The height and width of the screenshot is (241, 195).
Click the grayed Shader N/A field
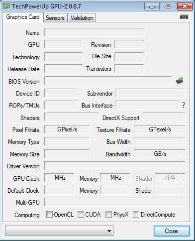pyautogui.click(x=170, y=178)
